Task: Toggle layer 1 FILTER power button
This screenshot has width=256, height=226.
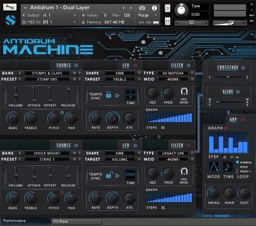Action: [x=188, y=65]
